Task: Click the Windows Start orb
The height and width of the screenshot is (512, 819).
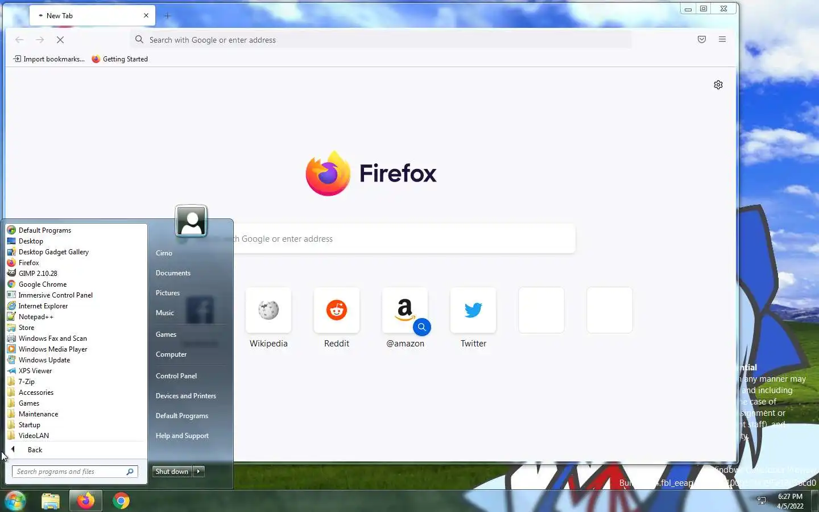Action: coord(15,501)
